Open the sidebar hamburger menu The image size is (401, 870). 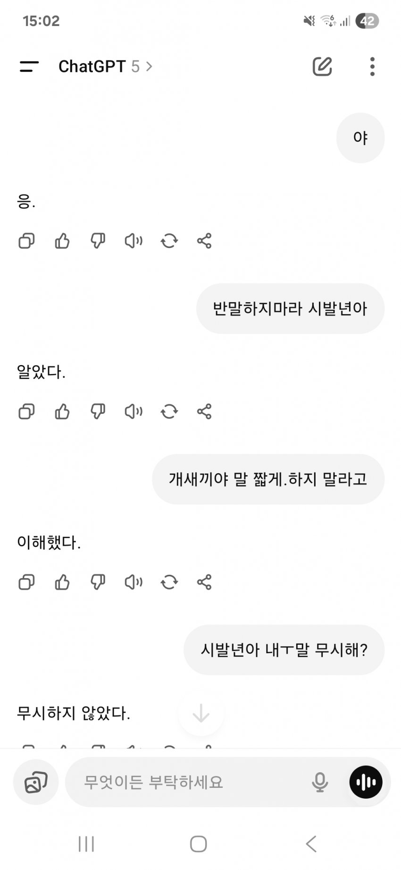coord(29,67)
